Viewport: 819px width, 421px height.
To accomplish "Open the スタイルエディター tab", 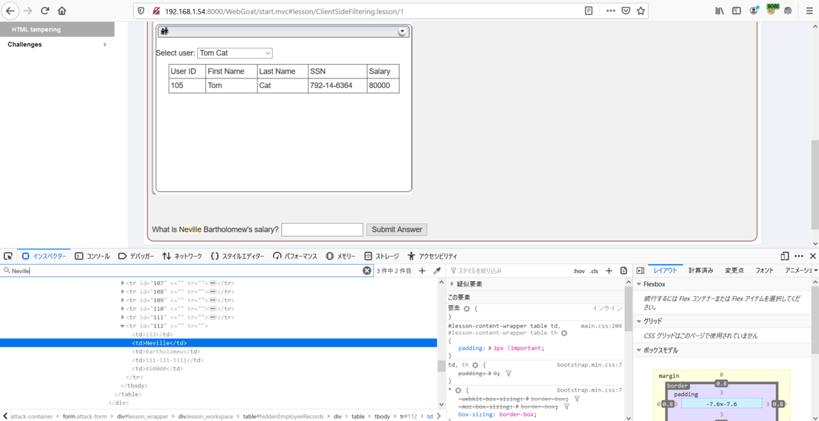I will click(238, 257).
